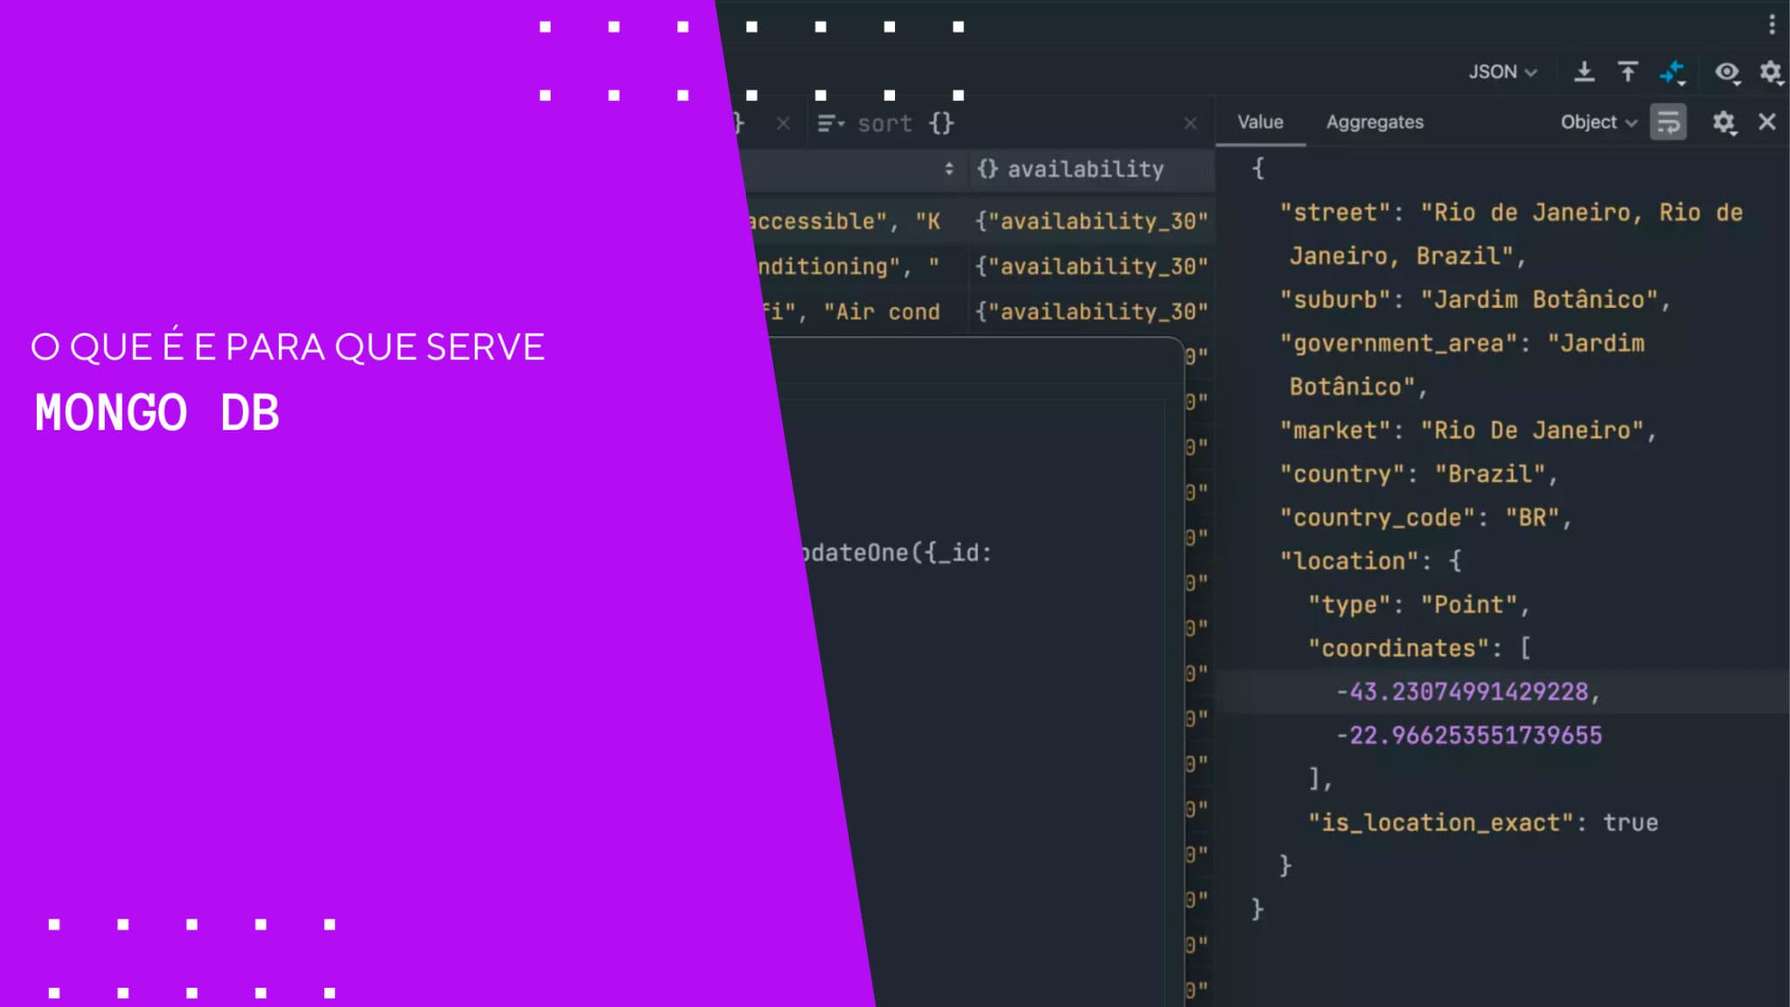Click the "Point" type value
Screen dimensions: 1790x1007
(x=1469, y=605)
